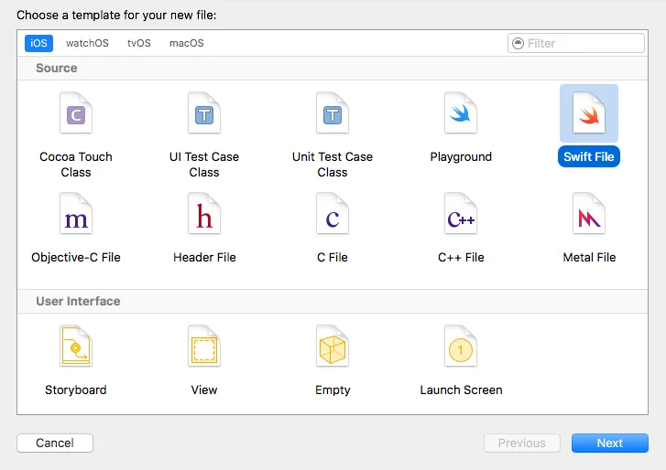Screen dimensions: 666x470
Task: Switch to the iOS tab
Action: coord(38,43)
